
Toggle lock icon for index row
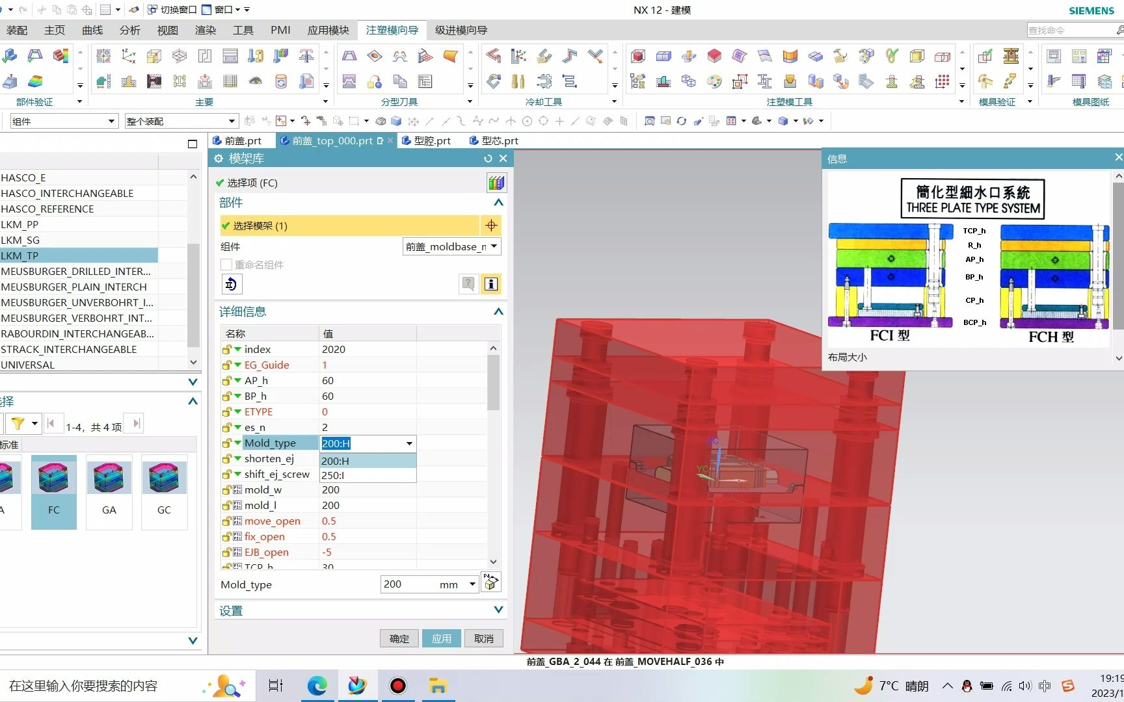pos(227,349)
